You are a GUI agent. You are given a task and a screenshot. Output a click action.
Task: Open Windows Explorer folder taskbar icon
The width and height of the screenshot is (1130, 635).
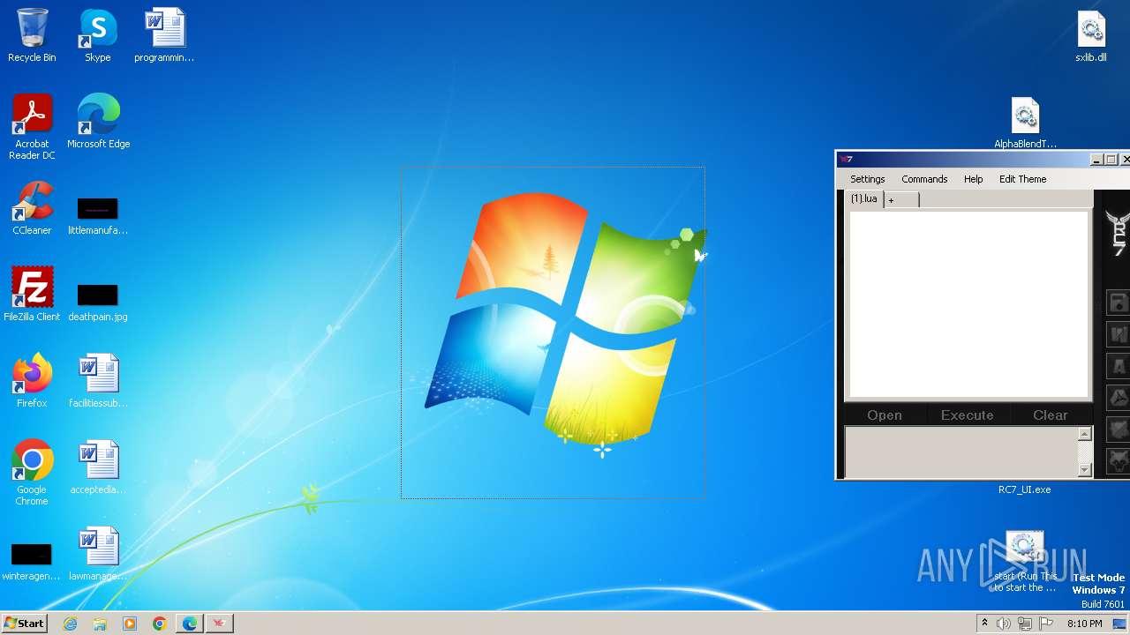100,624
